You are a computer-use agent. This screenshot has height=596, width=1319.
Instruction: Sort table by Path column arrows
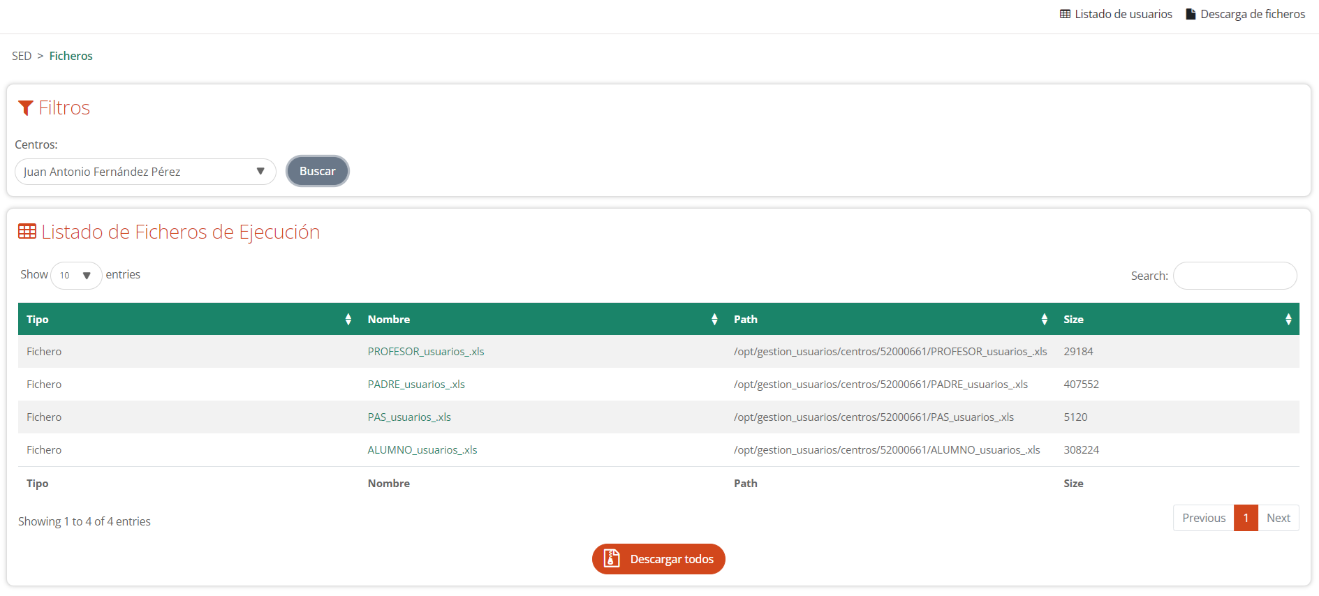[x=1044, y=319]
